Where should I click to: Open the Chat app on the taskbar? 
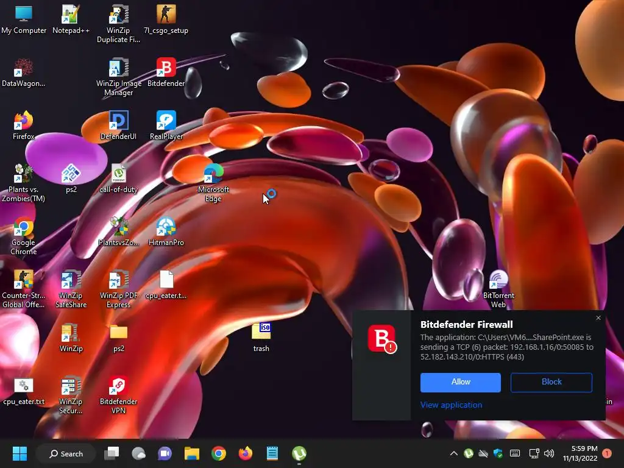coord(165,453)
